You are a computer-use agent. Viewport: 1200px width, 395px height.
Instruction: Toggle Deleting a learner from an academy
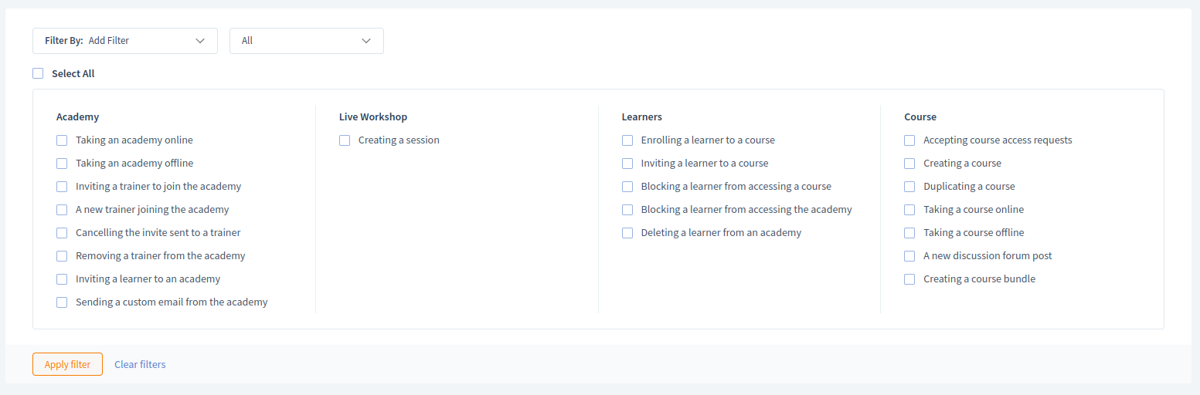(627, 233)
